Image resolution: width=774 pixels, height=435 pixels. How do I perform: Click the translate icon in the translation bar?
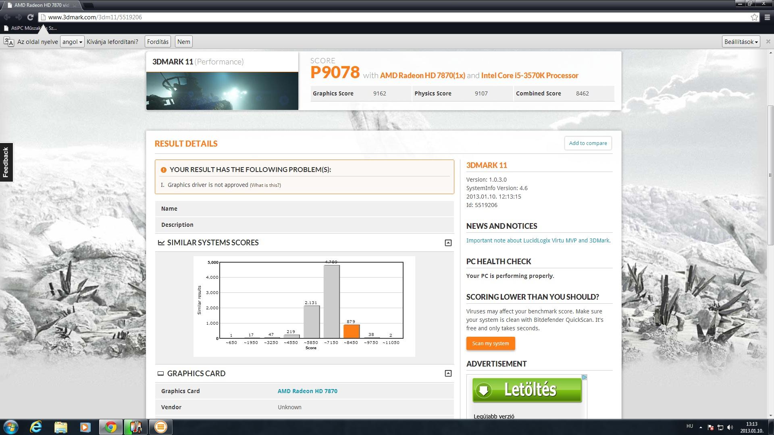[9, 41]
